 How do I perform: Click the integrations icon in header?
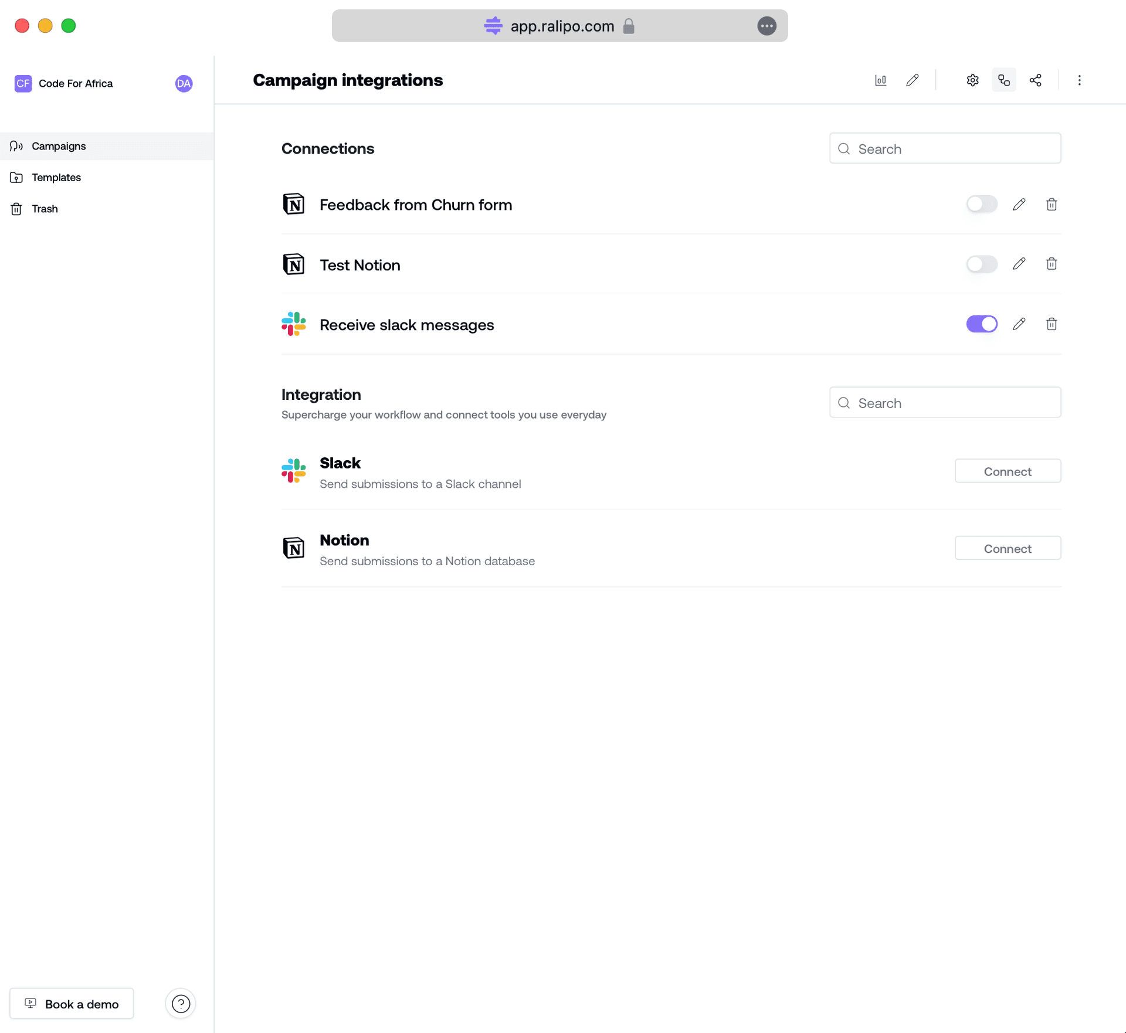pos(1003,80)
